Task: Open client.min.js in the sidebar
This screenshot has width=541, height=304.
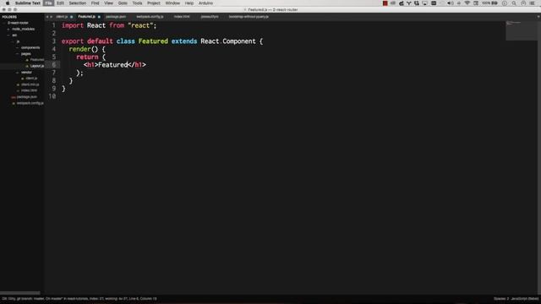Action: 30,84
